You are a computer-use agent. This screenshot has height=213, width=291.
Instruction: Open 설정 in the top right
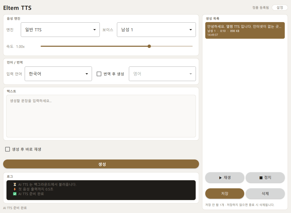pyautogui.click(x=280, y=8)
